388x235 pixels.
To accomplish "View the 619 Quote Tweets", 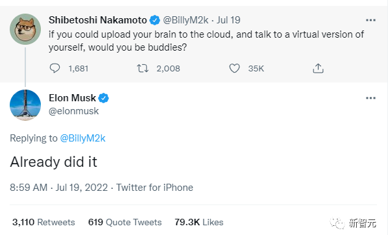I will coord(125,222).
